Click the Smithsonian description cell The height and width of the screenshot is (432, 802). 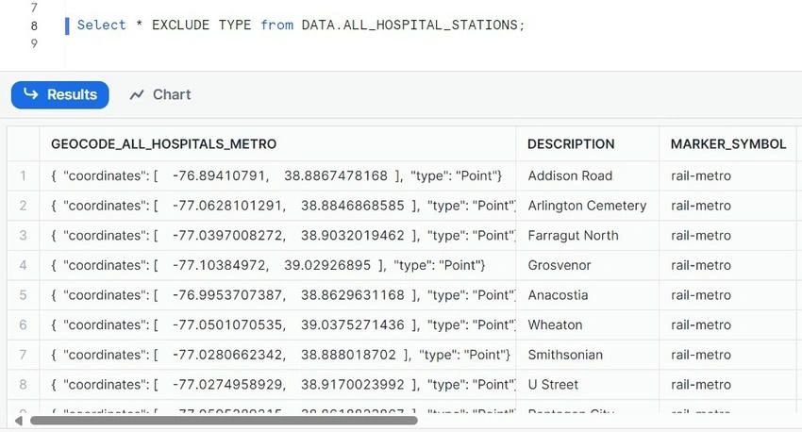[x=587, y=355]
